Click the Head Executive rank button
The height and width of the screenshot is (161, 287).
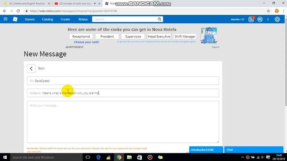point(159,36)
